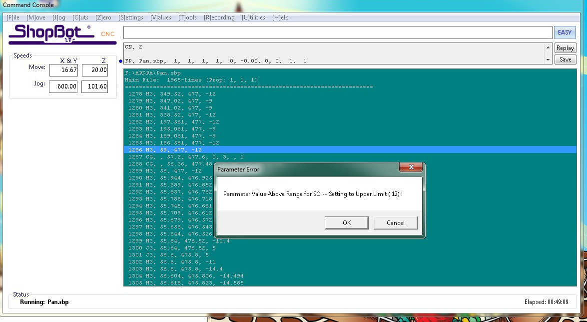Select line 1281 M3, 338.52, 477, -12

(172, 114)
